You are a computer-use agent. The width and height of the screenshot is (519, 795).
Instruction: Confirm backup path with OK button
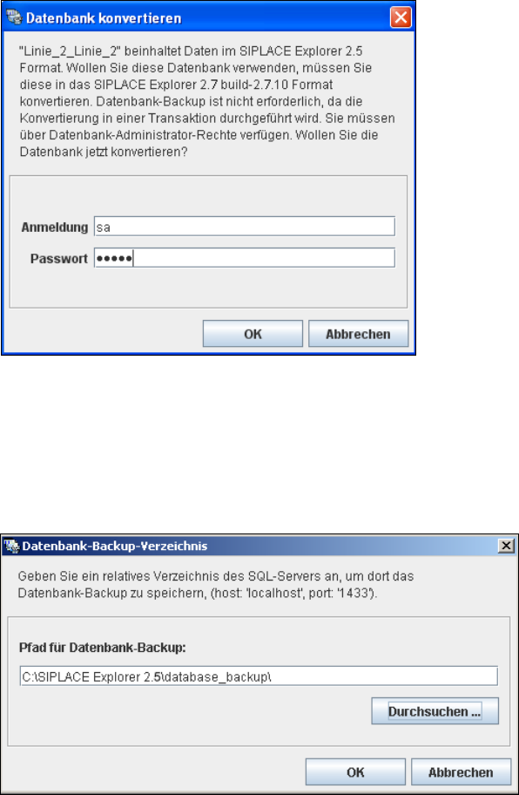[355, 771]
